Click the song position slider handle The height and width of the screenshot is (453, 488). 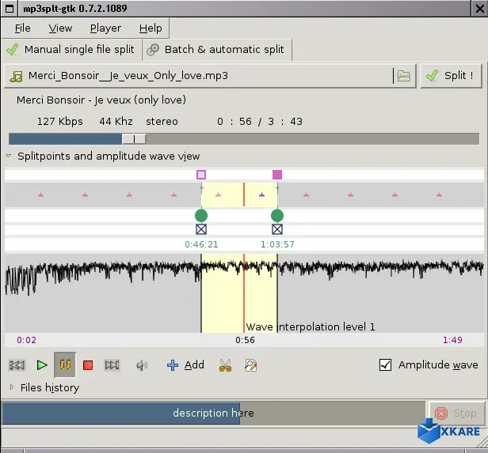pos(134,139)
